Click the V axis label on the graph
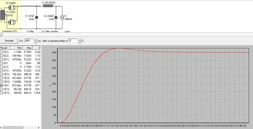This screenshot has width=253, height=129. pos(50,86)
